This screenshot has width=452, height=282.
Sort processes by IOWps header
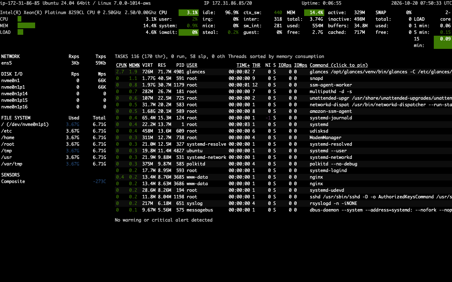point(300,65)
